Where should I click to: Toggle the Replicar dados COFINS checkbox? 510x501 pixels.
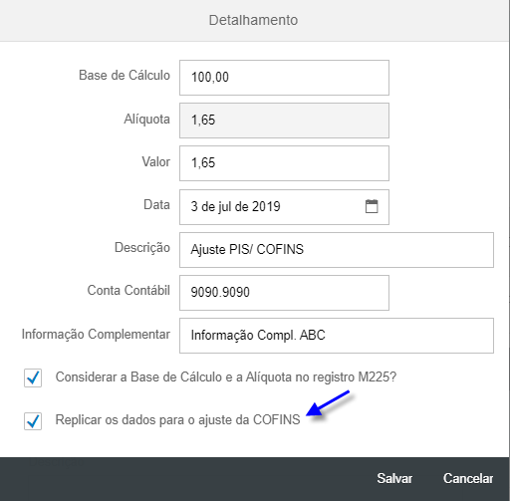coord(33,421)
